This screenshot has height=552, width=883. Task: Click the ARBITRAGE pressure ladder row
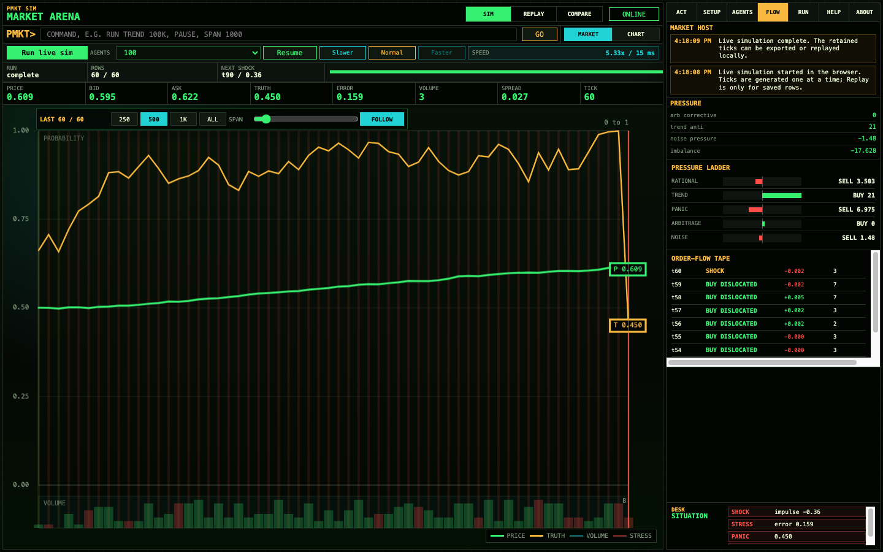click(x=773, y=224)
